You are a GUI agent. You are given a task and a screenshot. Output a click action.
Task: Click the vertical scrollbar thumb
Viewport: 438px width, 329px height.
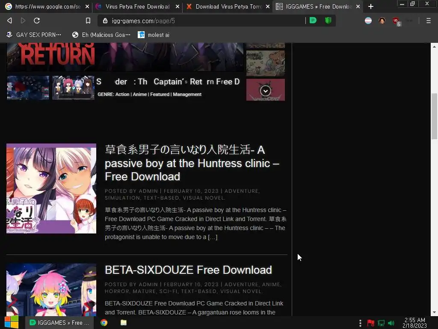[x=434, y=116]
